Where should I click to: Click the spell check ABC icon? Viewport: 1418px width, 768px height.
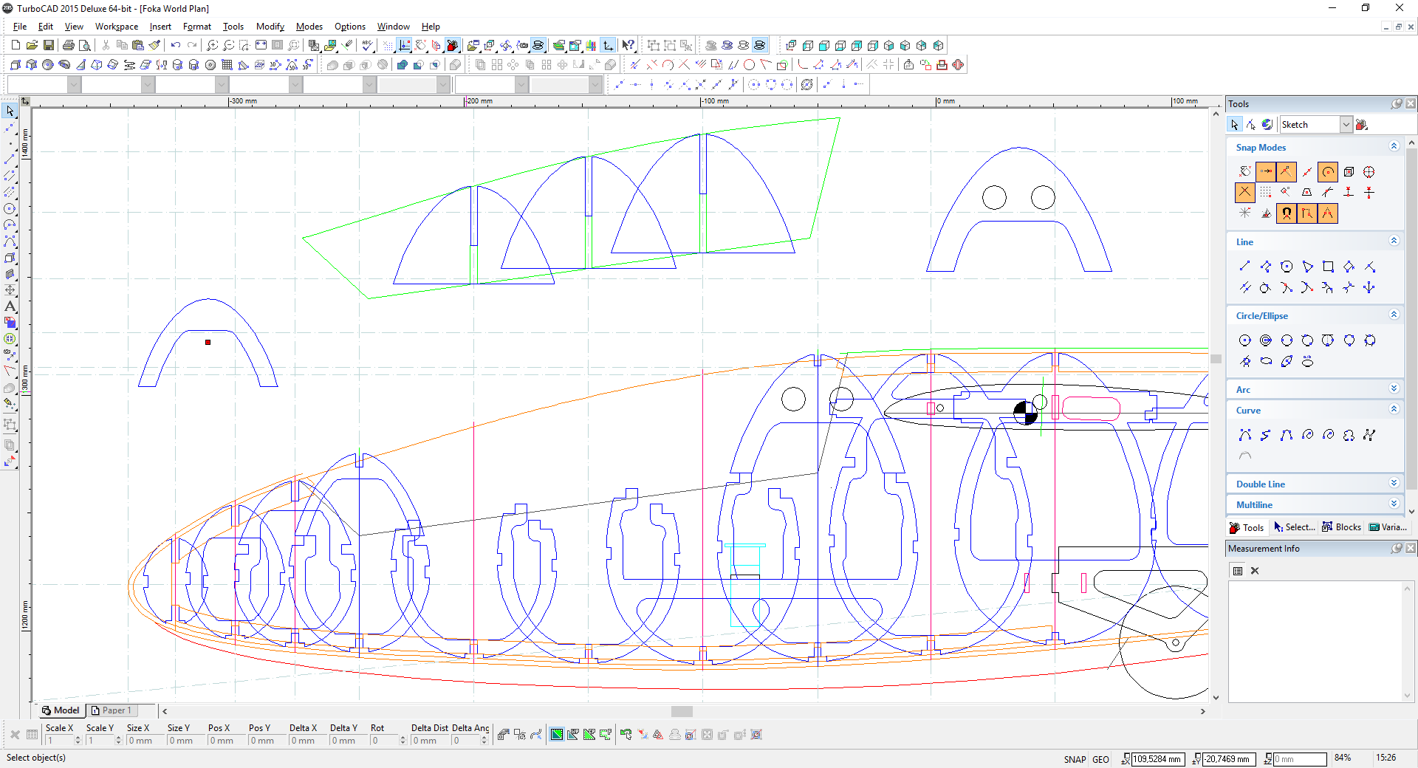(367, 46)
